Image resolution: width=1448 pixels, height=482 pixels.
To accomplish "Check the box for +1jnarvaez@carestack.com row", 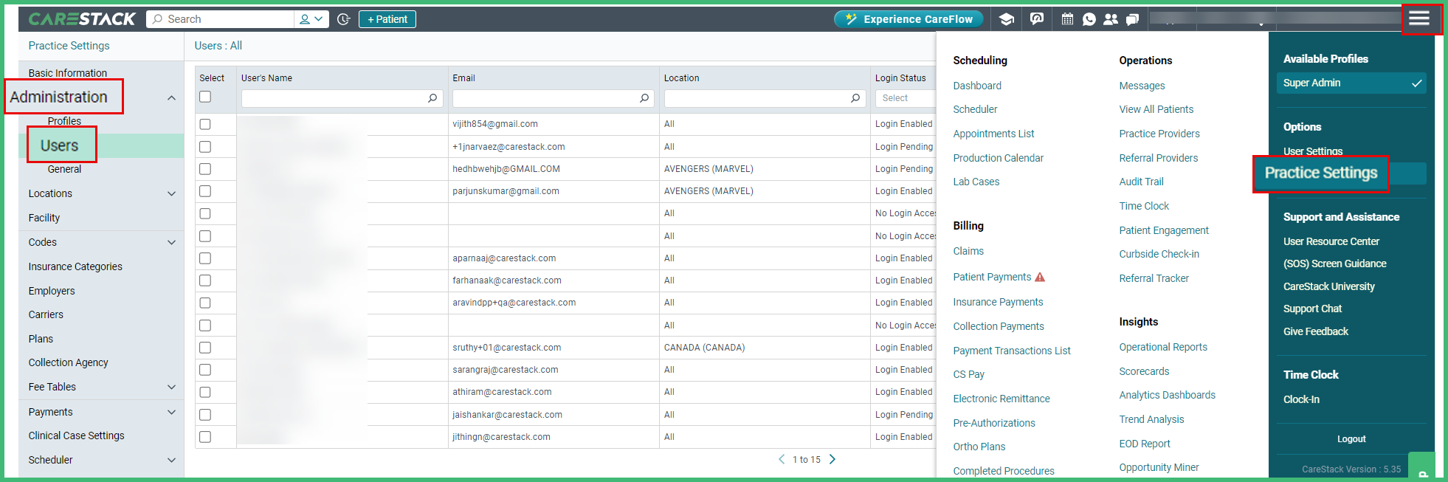I will 205,147.
